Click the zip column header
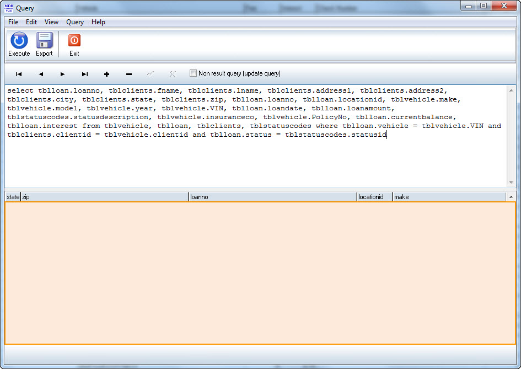521x369 pixels. (104, 197)
